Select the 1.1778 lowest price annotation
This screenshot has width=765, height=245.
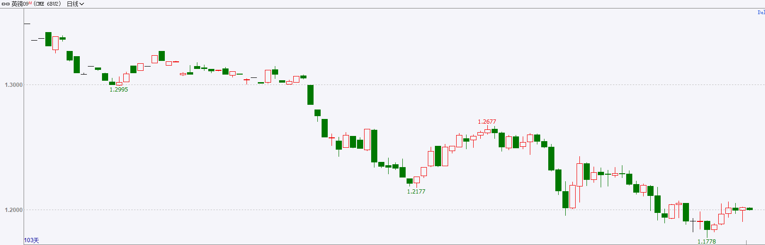click(x=706, y=242)
